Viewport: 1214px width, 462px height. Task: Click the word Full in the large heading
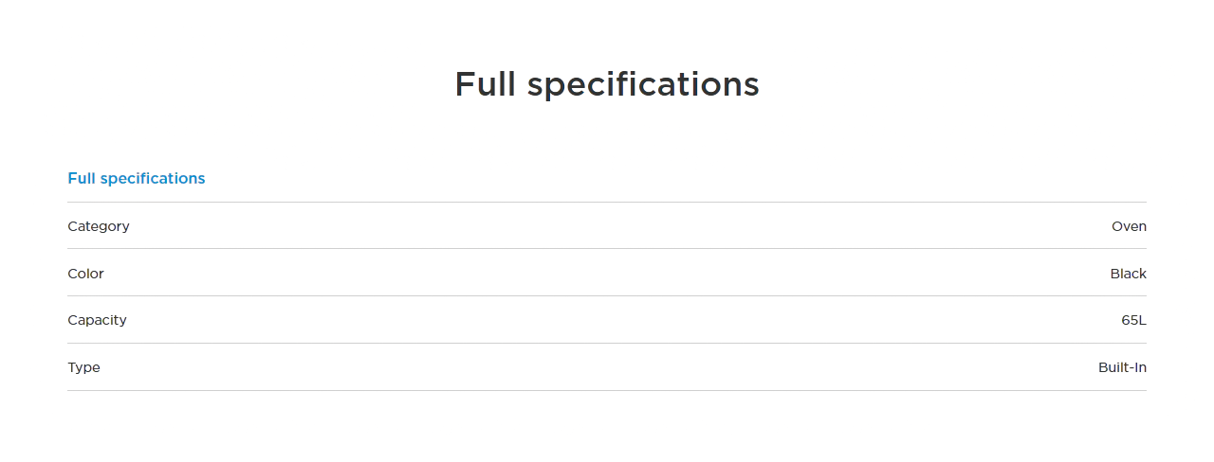[x=486, y=84]
